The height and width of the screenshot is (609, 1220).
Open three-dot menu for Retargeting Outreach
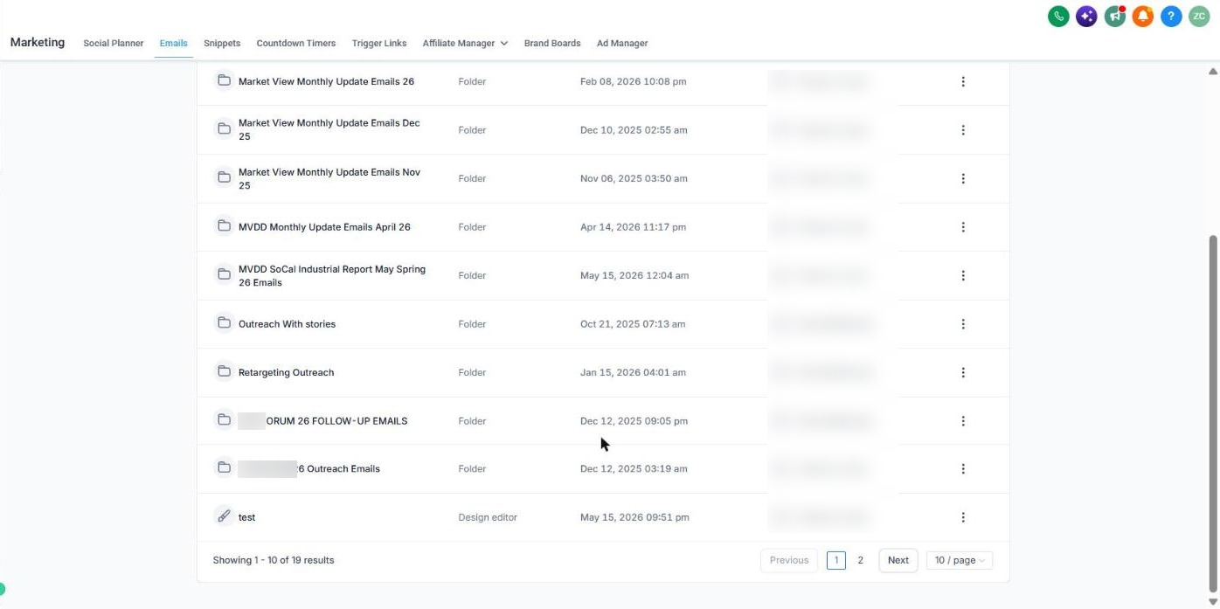963,372
